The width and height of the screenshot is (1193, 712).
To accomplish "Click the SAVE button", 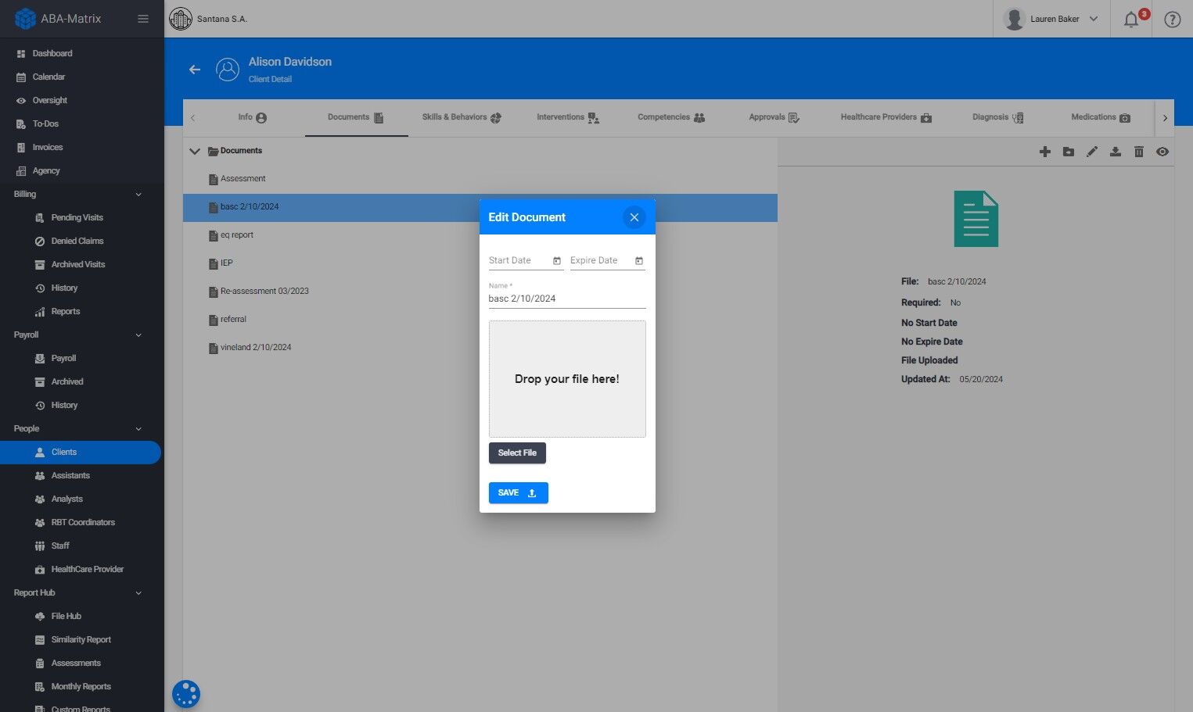I will click(x=518, y=493).
